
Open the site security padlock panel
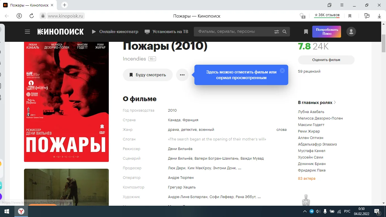[43, 16]
